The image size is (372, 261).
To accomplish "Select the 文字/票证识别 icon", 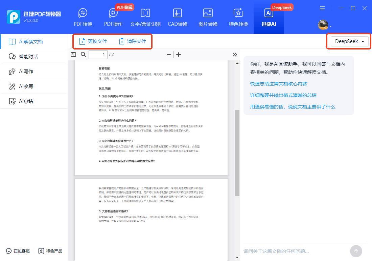I will 145,14.
